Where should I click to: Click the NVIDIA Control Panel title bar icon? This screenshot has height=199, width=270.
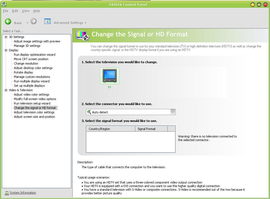[x=4, y=4]
